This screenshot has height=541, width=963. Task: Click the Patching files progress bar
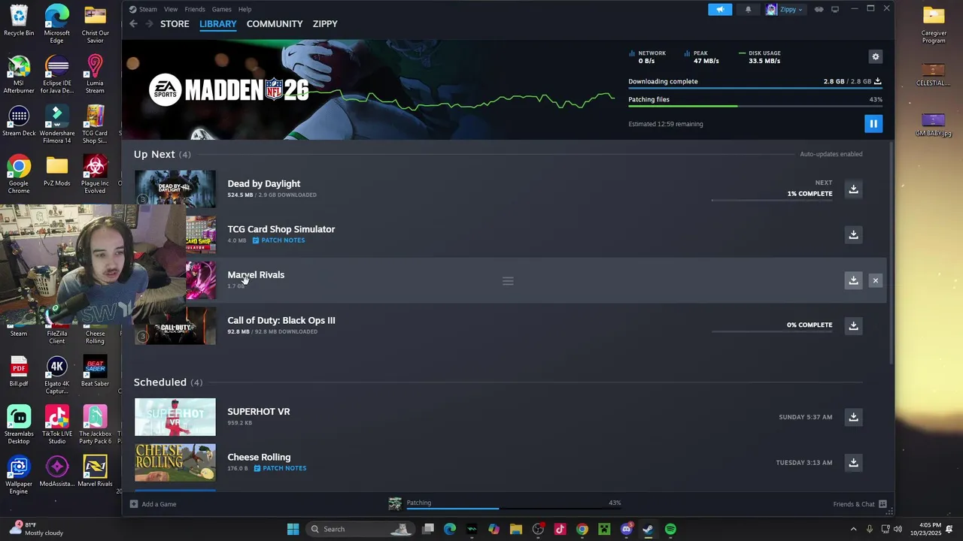point(755,107)
